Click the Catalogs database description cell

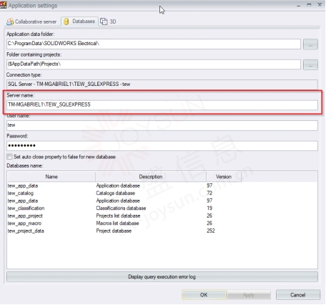pos(116,193)
